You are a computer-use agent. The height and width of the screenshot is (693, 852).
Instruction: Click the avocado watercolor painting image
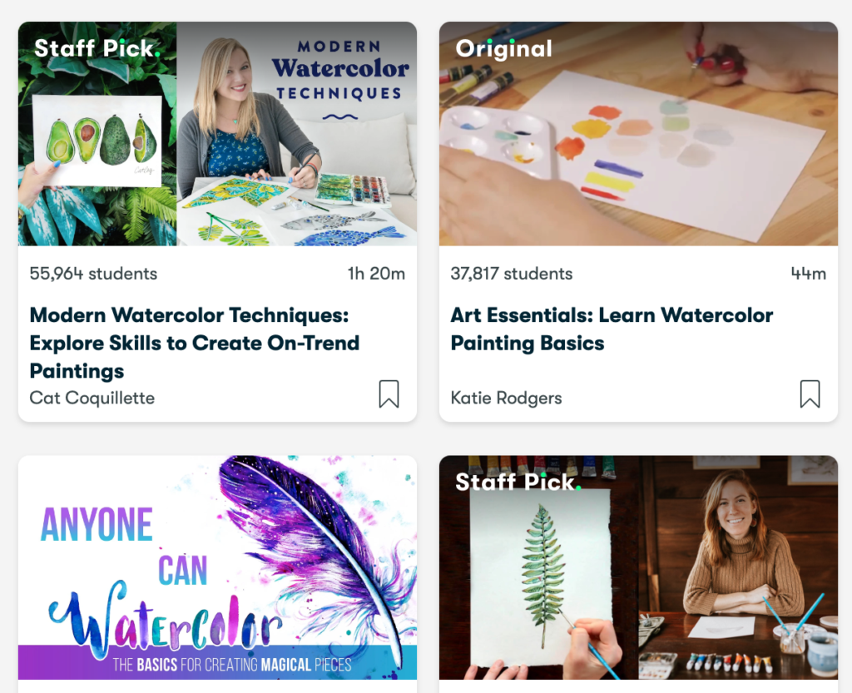click(98, 140)
